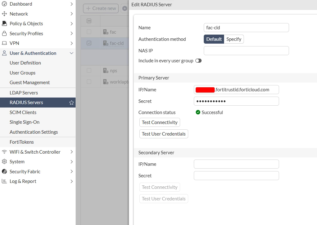
Task: Toggle Include in every user group
Action: (198, 61)
